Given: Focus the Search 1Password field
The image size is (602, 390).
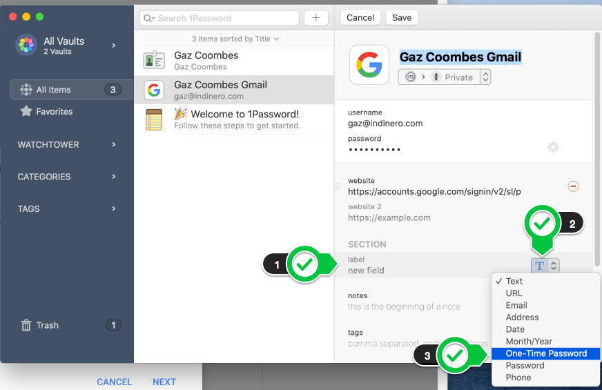Looking at the screenshot, I should tap(220, 18).
